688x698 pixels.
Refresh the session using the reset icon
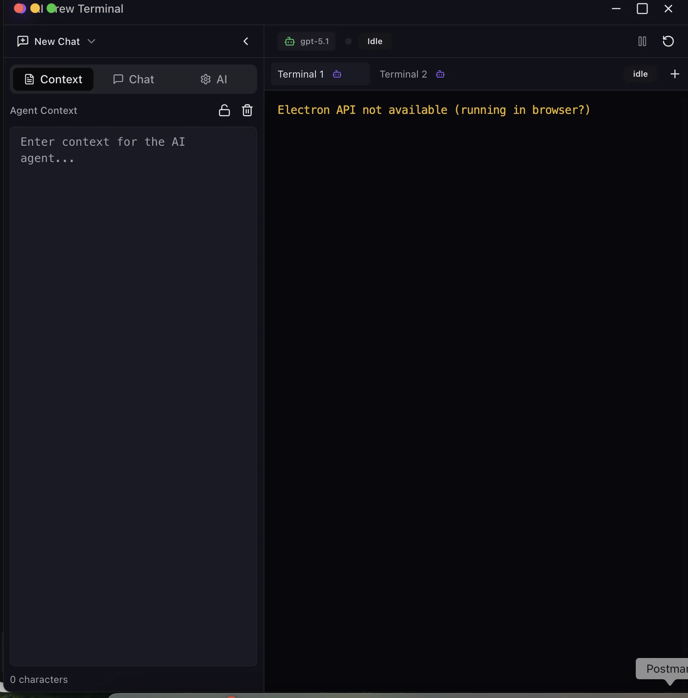(x=668, y=41)
